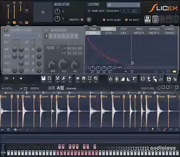
Task: Enable the KB Input option
Action: pos(126,20)
